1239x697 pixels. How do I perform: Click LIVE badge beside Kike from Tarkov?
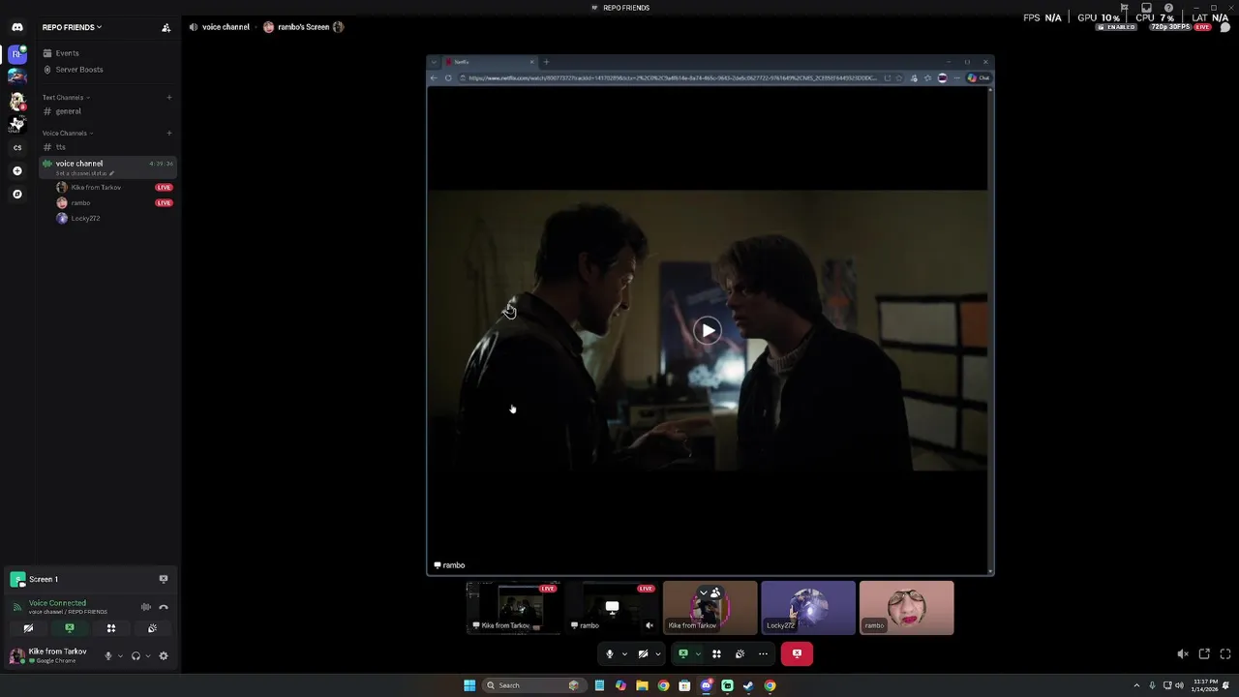pyautogui.click(x=164, y=187)
